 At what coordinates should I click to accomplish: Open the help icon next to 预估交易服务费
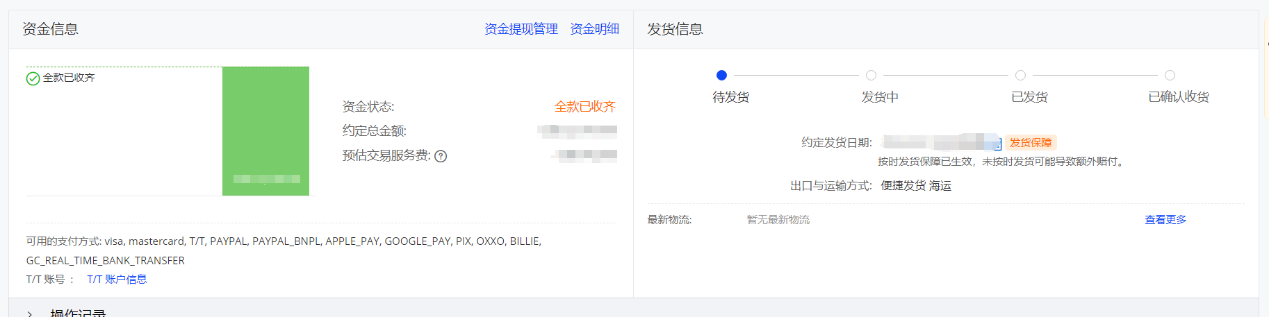[x=441, y=156]
